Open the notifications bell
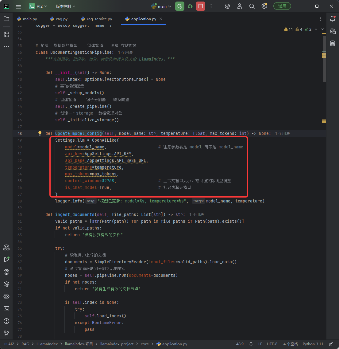Image resolution: width=339 pixels, height=349 pixels. click(x=333, y=19)
